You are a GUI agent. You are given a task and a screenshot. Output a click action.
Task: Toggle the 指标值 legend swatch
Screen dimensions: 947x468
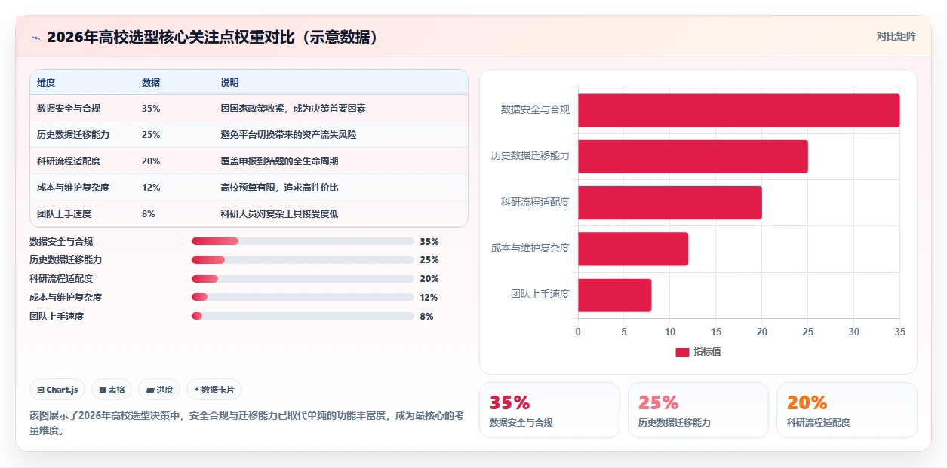(682, 352)
